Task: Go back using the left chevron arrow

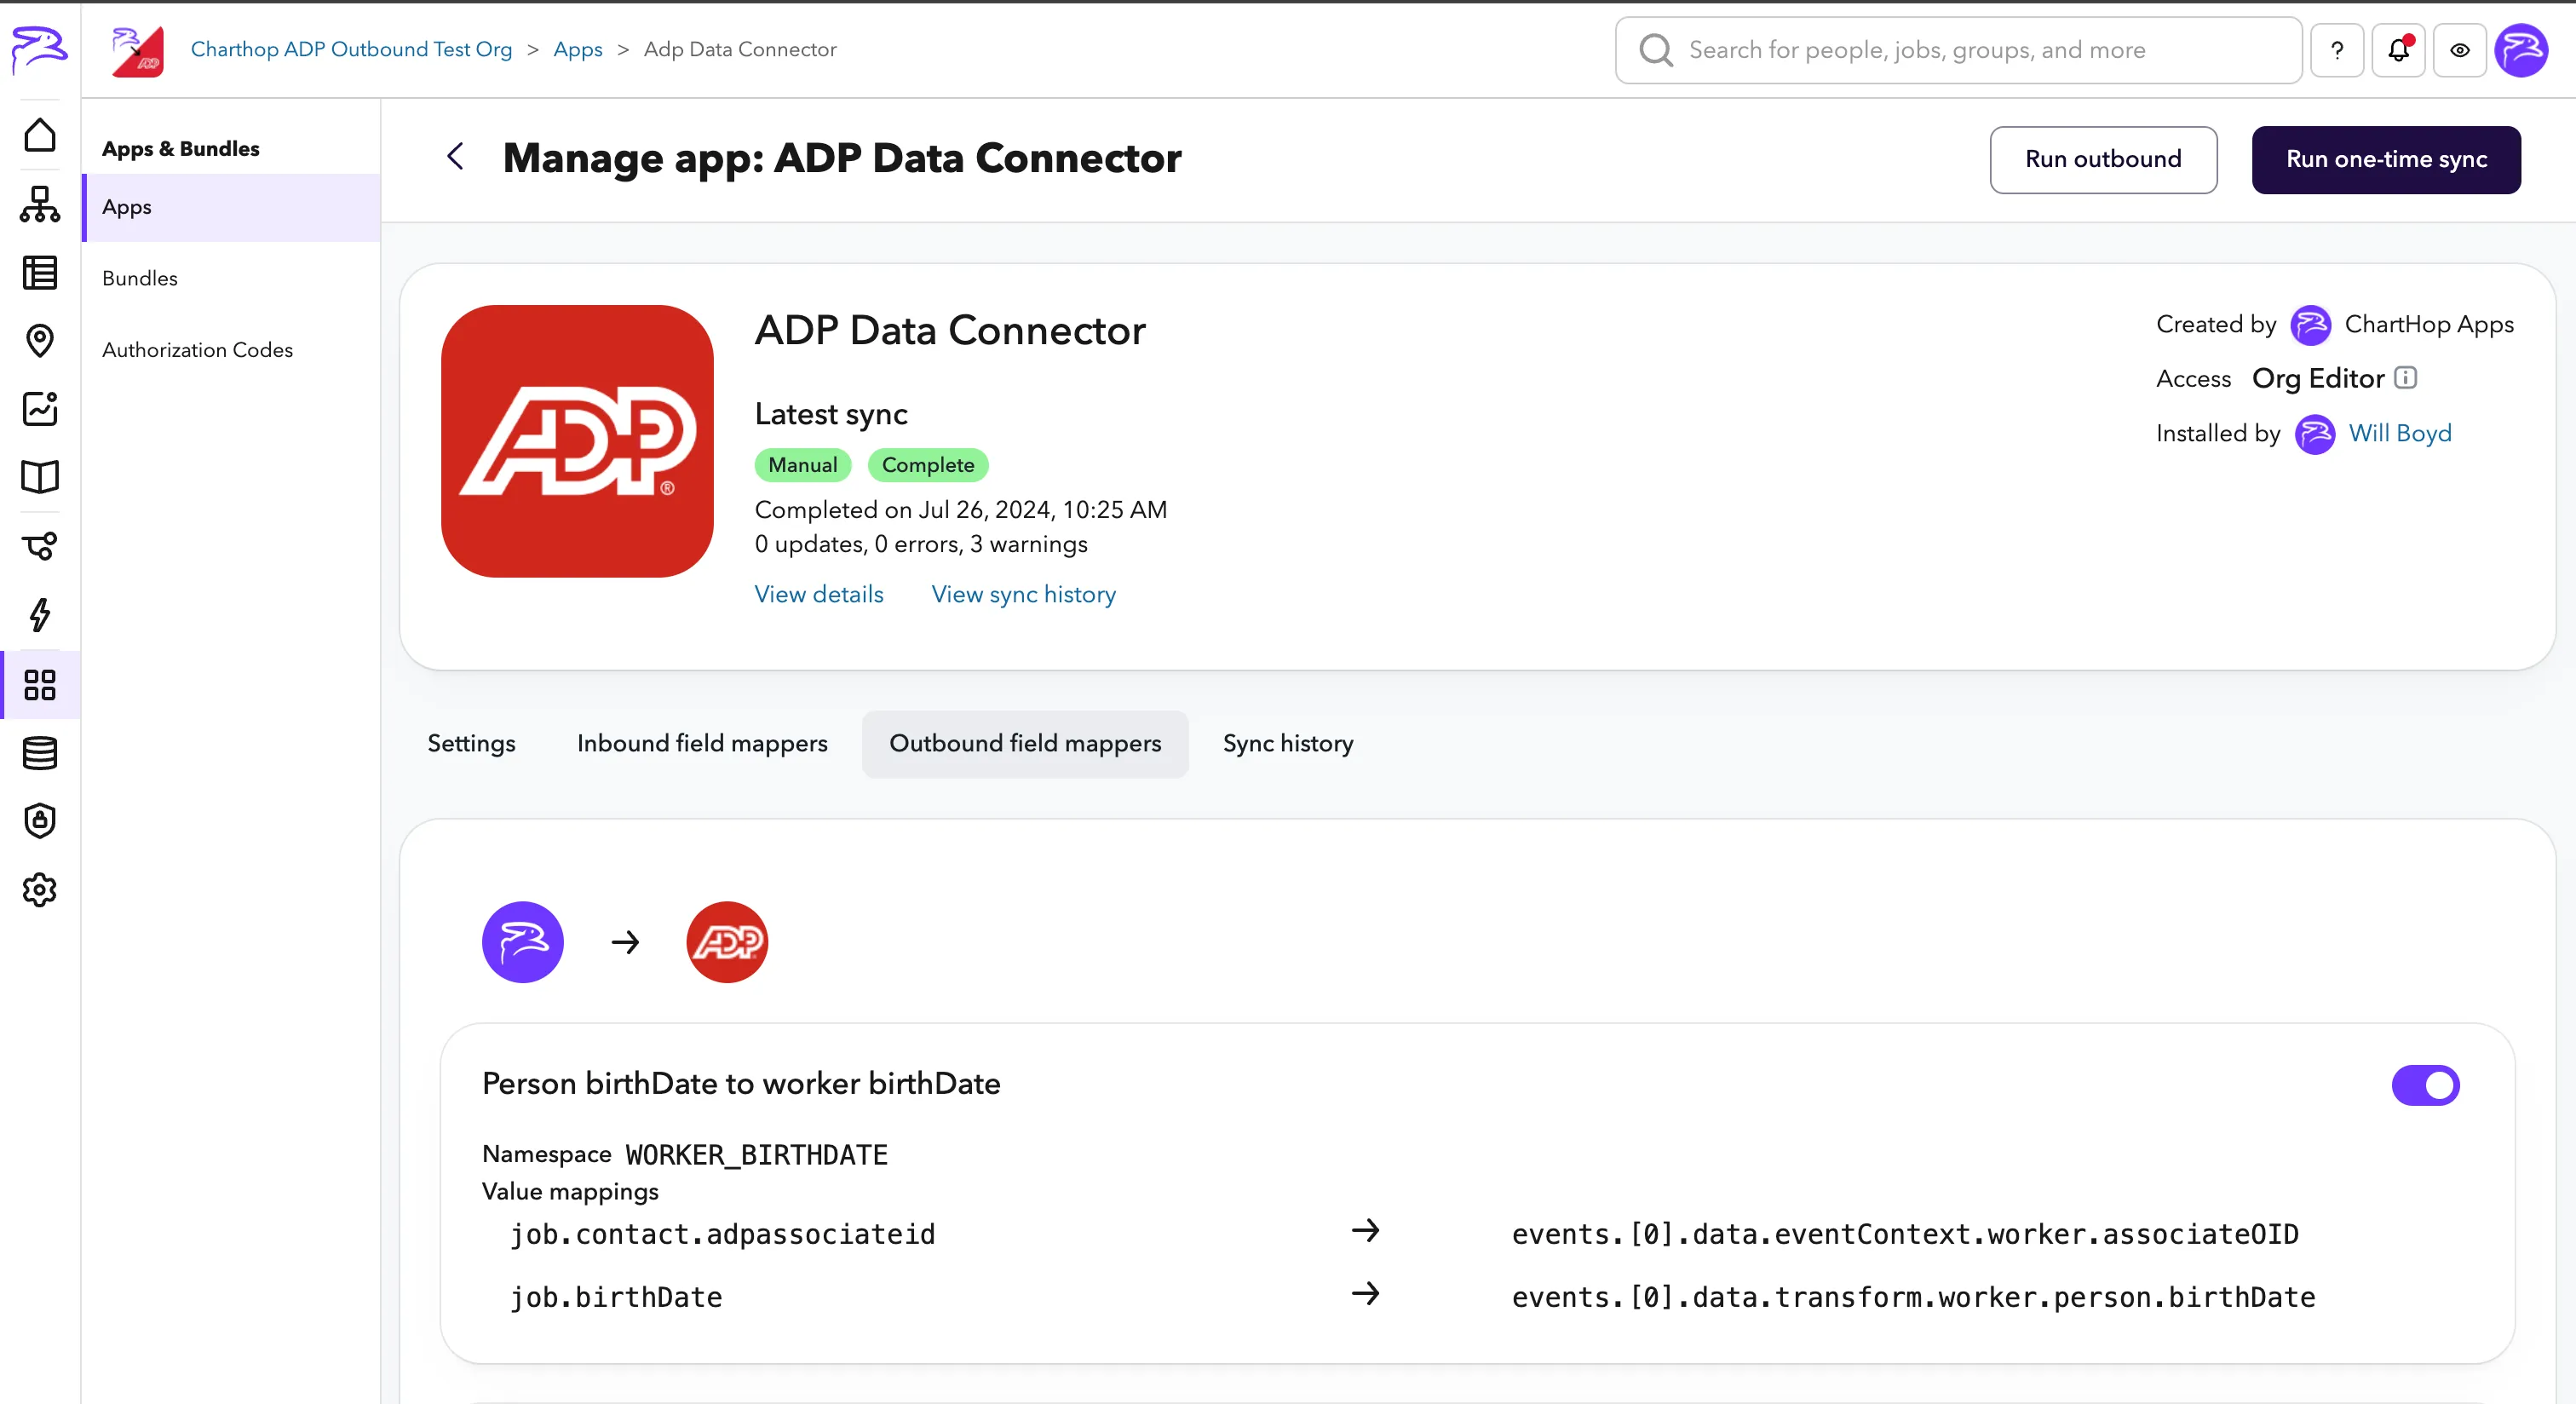Action: pyautogui.click(x=455, y=157)
